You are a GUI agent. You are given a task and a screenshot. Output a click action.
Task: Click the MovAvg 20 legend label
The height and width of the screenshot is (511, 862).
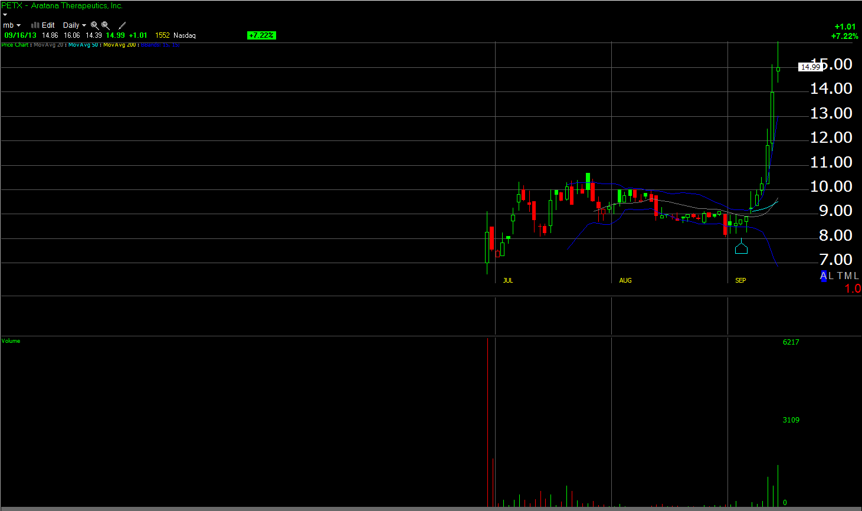point(48,45)
